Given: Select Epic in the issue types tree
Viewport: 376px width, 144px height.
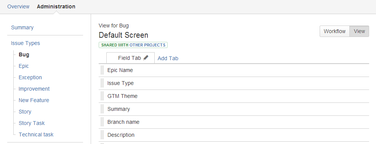Looking at the screenshot, I should (x=24, y=66).
